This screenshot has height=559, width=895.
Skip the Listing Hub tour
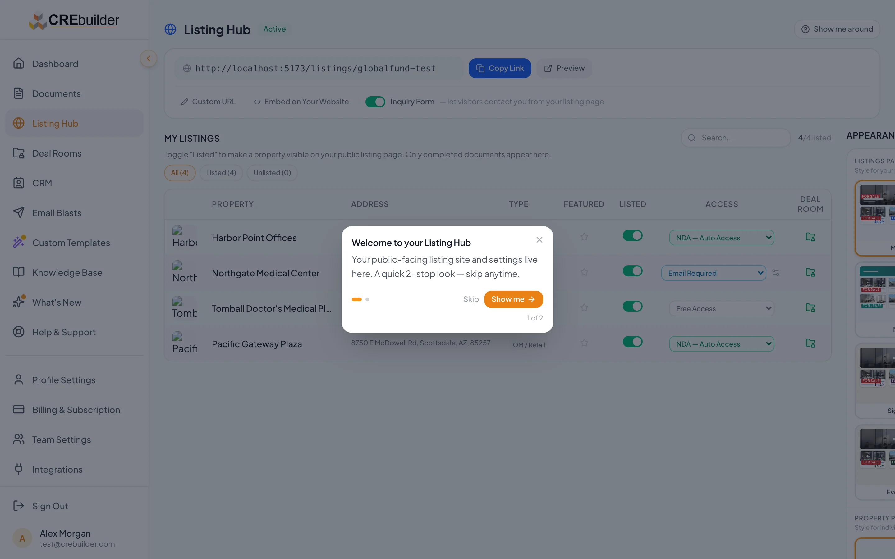[x=471, y=299]
